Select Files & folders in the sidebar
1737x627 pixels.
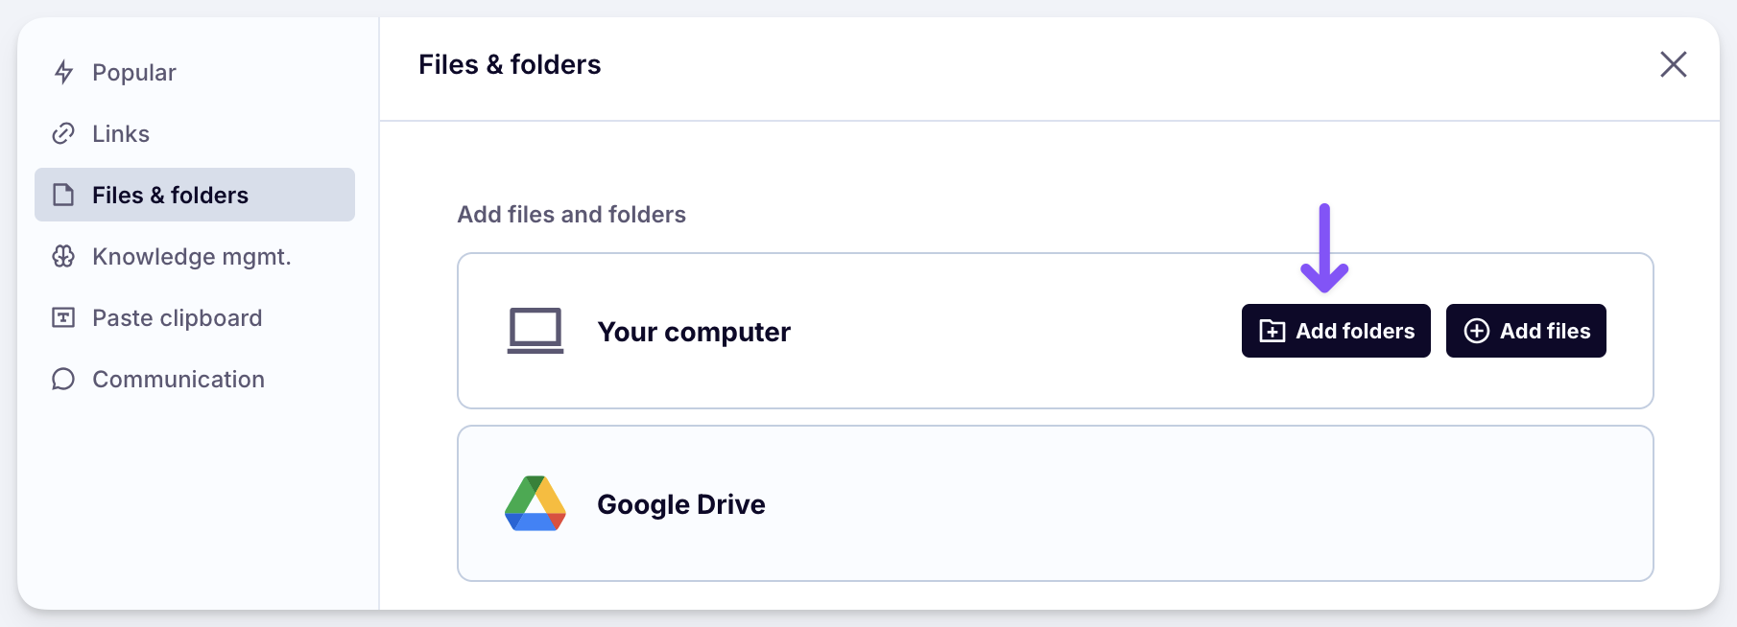pyautogui.click(x=170, y=195)
